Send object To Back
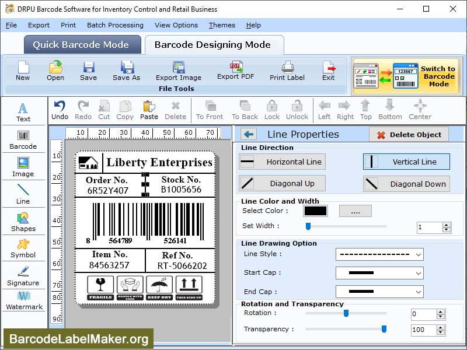This screenshot has height=350, width=467. tap(245, 110)
